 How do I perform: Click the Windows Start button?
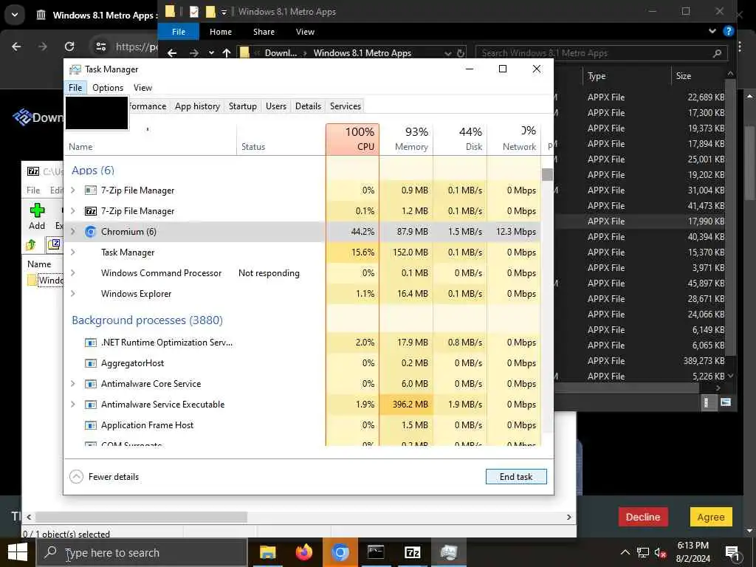18,552
